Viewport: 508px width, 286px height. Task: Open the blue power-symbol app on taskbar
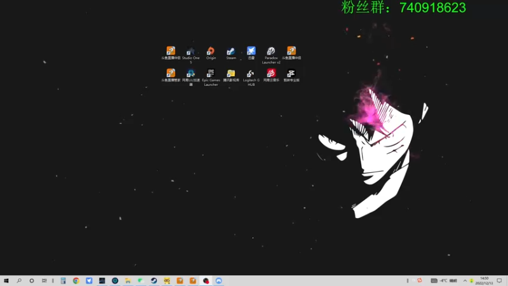pyautogui.click(x=115, y=280)
